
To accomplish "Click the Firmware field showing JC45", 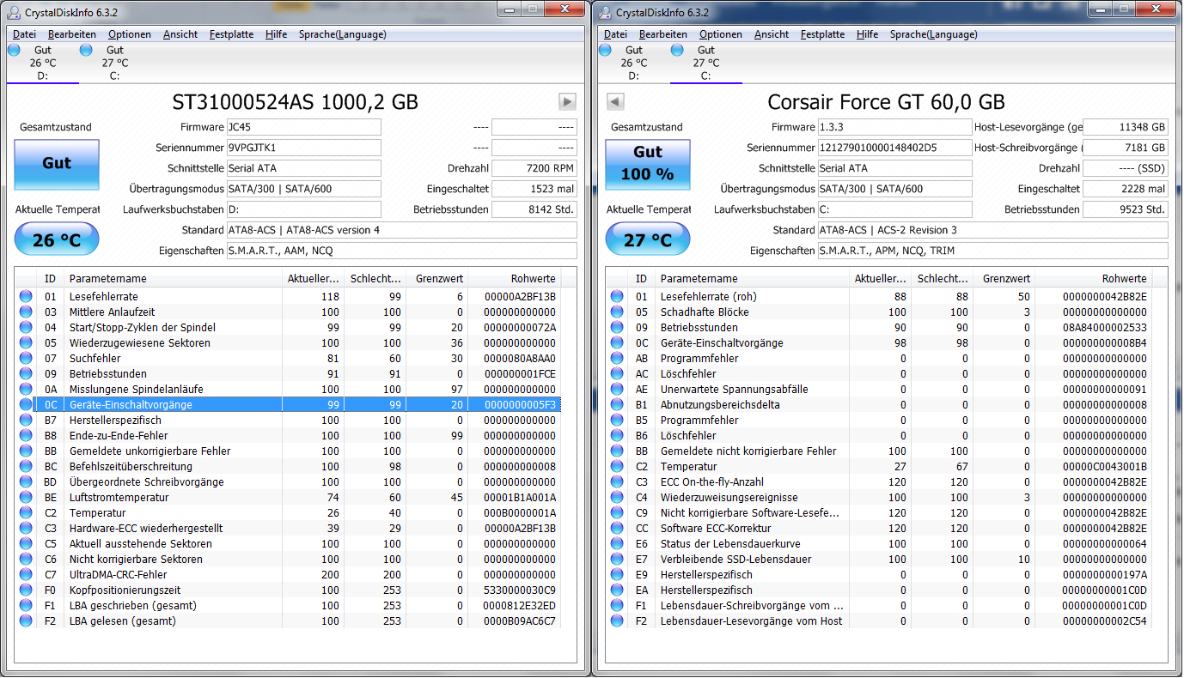I will [x=303, y=127].
